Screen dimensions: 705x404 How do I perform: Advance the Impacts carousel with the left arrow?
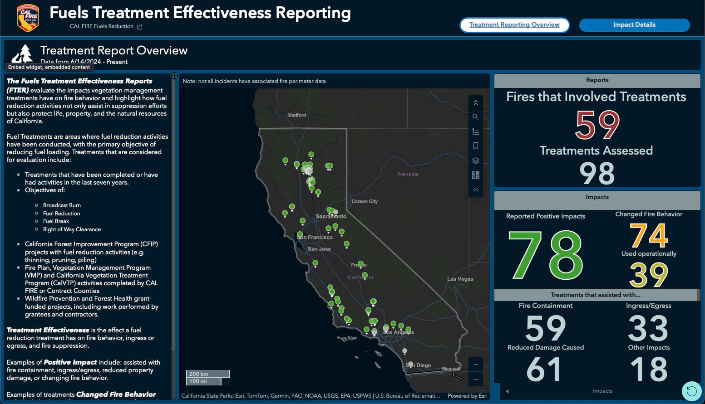click(x=507, y=391)
